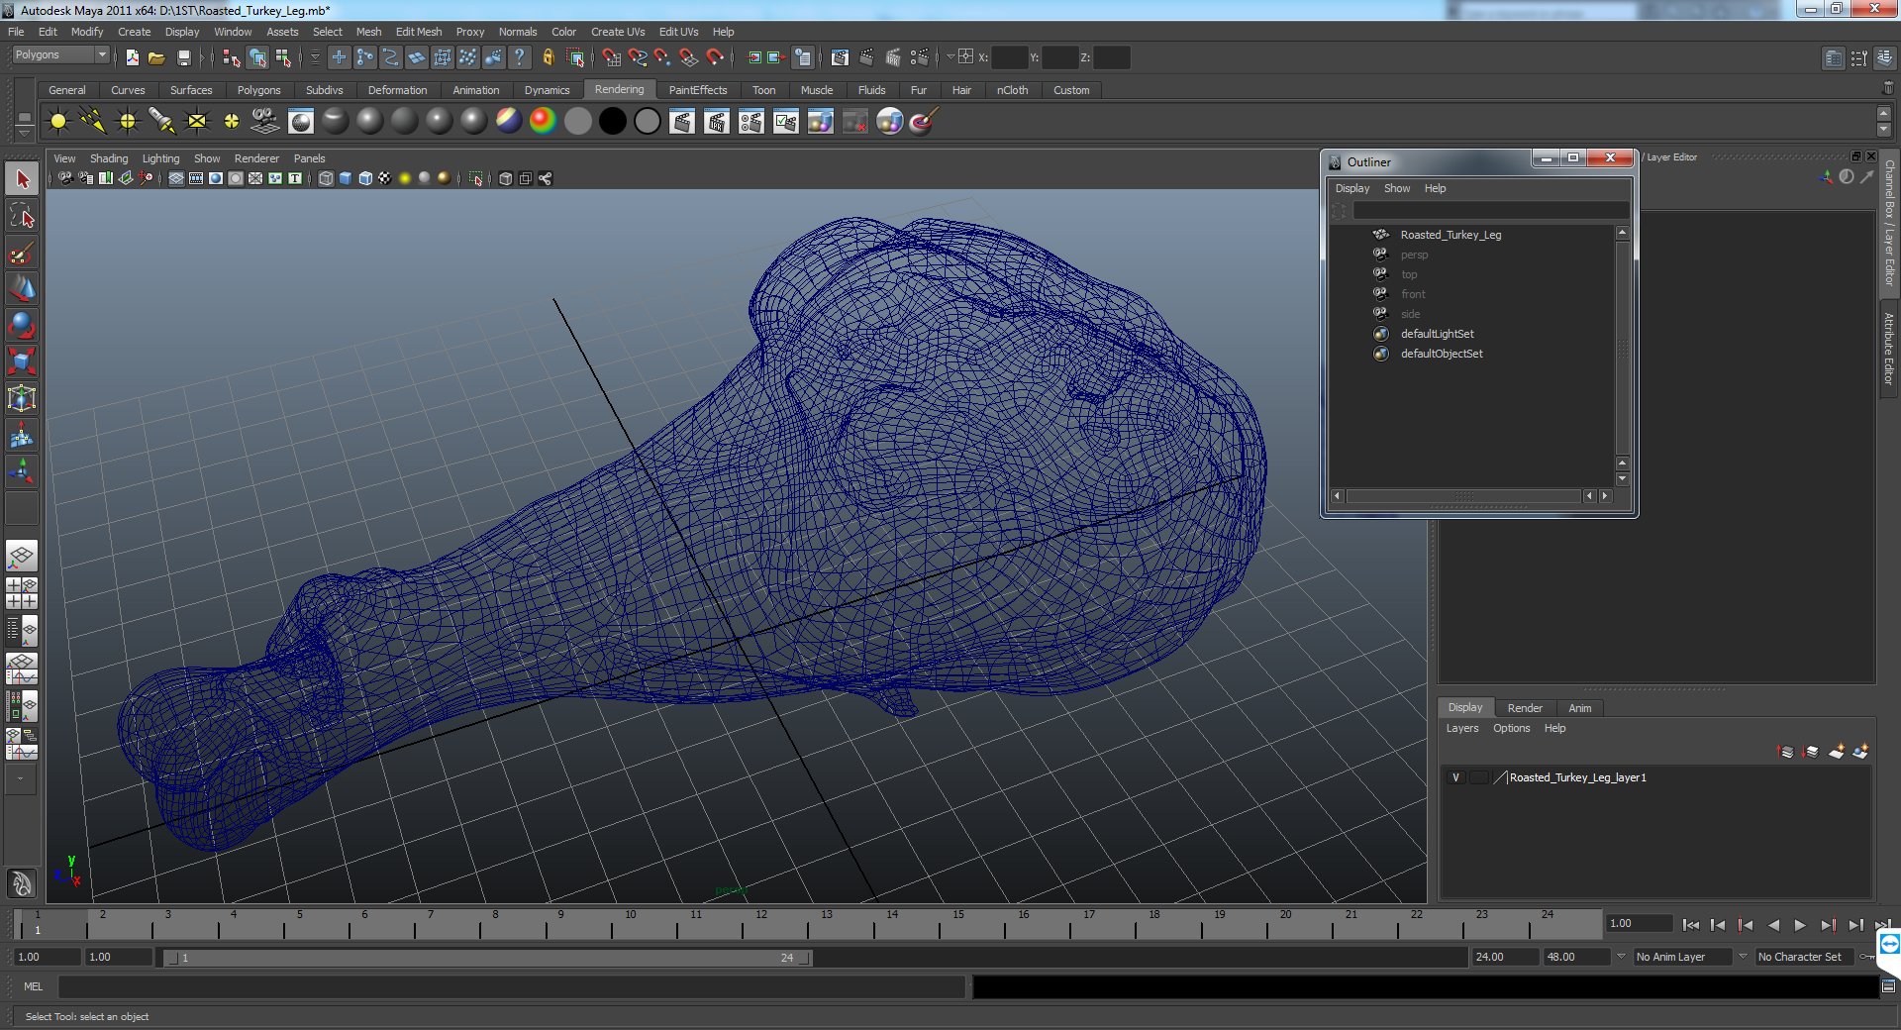The image size is (1901, 1030).
Task: Open the Edit Mesh menu
Action: pos(419,32)
